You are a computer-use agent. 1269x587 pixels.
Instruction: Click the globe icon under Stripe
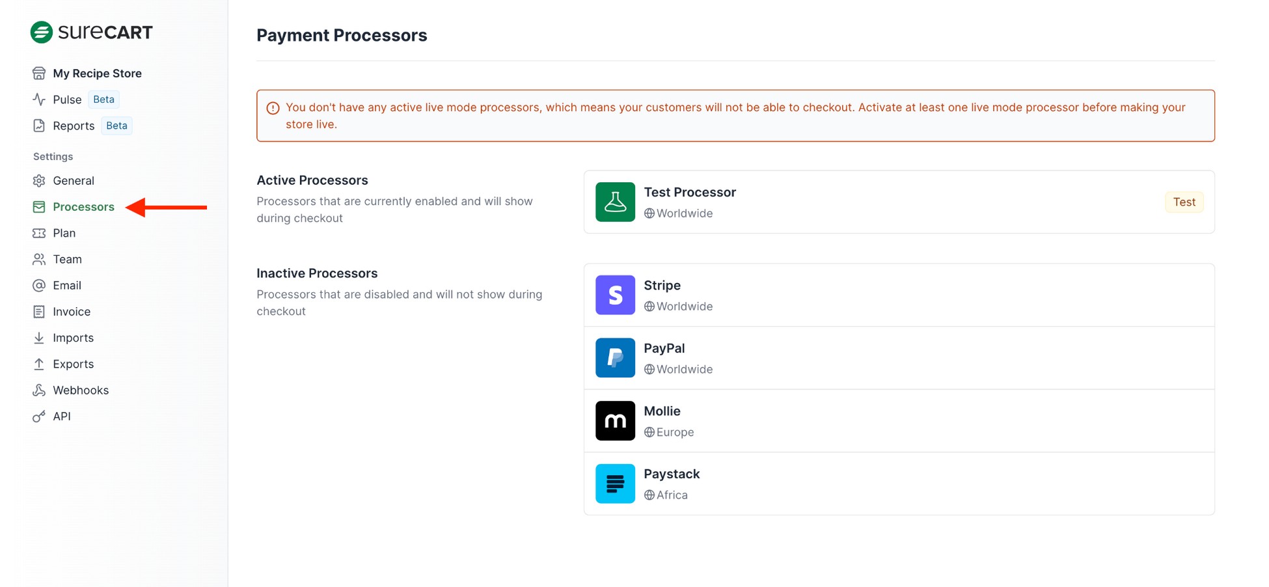(649, 307)
